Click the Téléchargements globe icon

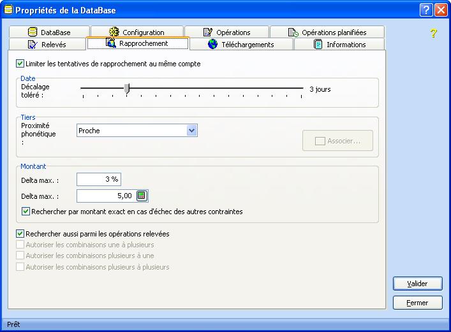pyautogui.click(x=213, y=45)
